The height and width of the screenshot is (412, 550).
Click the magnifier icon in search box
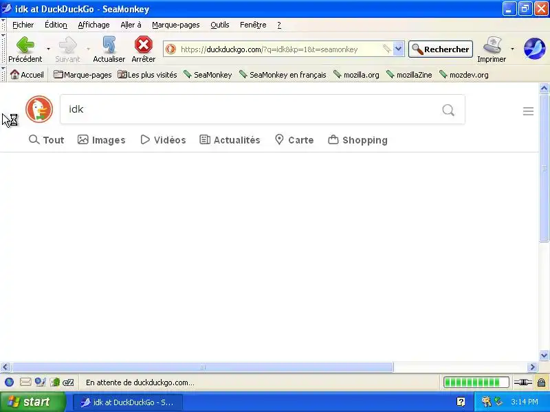pos(448,110)
